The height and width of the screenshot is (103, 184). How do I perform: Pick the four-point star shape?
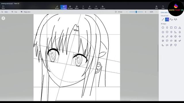(180, 36)
